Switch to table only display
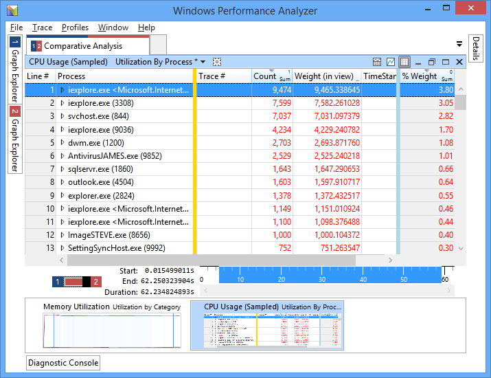The image size is (491, 378). pos(404,62)
